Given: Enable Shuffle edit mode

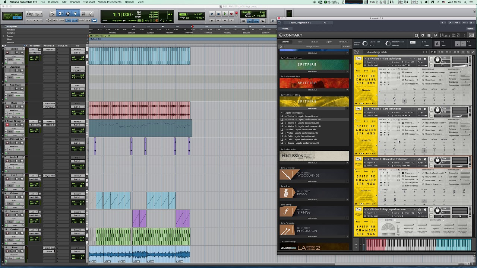Looking at the screenshot, I should point(8,15).
